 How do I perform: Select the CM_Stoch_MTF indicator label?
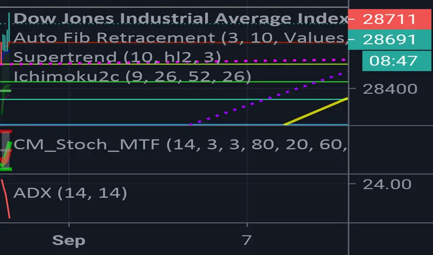(x=180, y=145)
